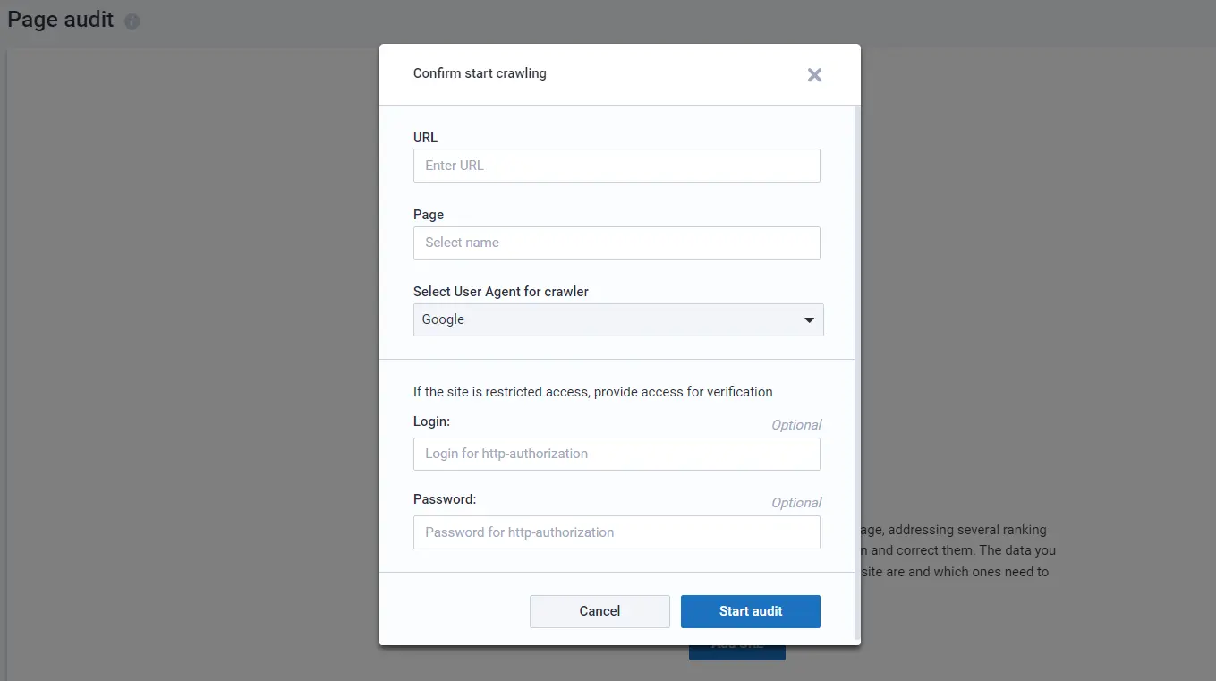The image size is (1216, 681).
Task: Click the info icon next to Page audit
Action: pos(132,21)
